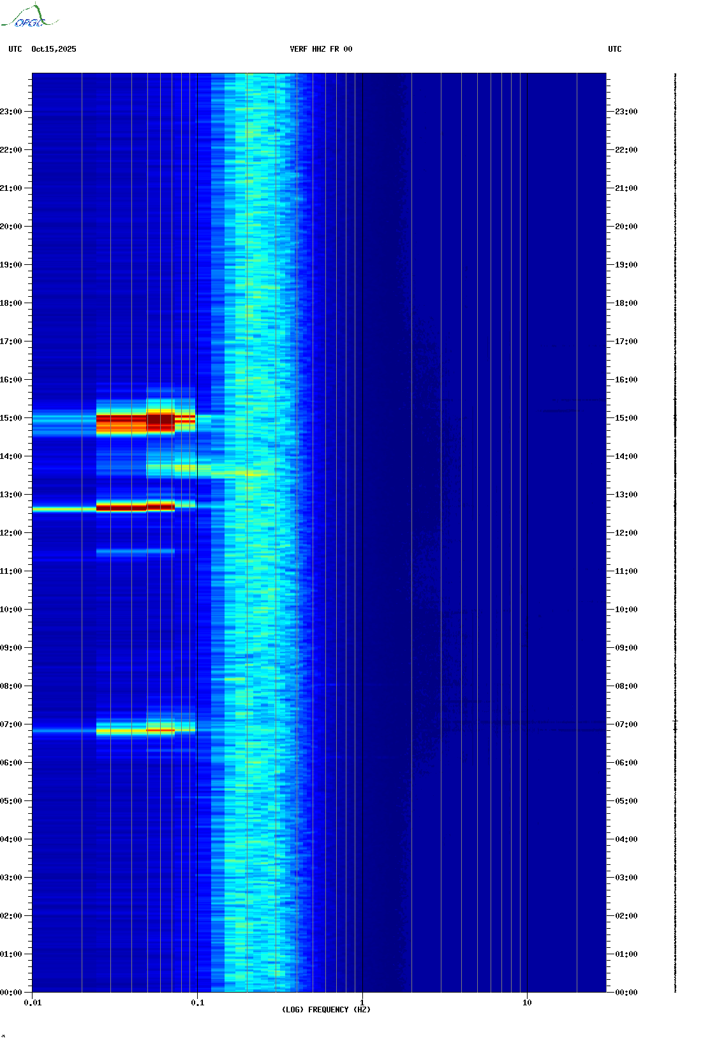Click the right-axis '02:00' time label
703x1043 pixels.
[x=626, y=916]
